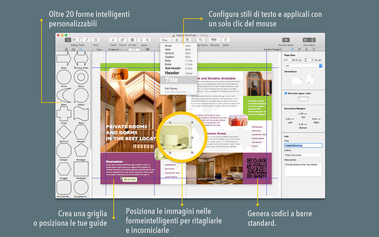Insert the Callout shape
The height and width of the screenshot is (237, 379).
tap(81, 96)
